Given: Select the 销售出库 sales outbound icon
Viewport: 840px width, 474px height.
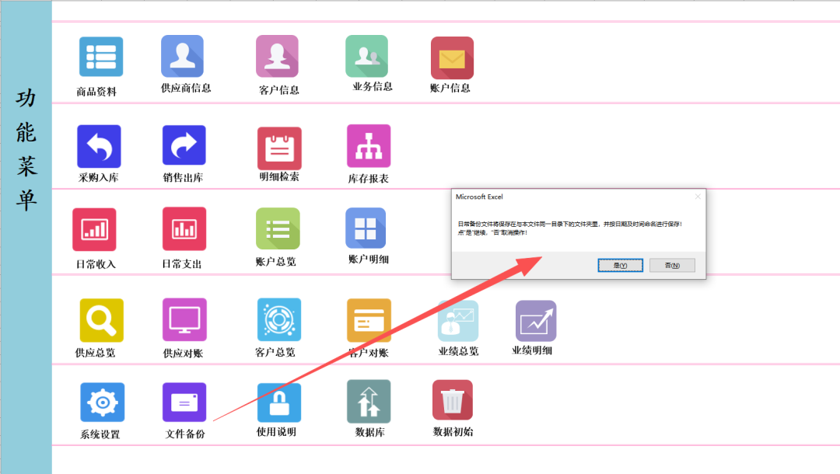Looking at the screenshot, I should click(184, 146).
